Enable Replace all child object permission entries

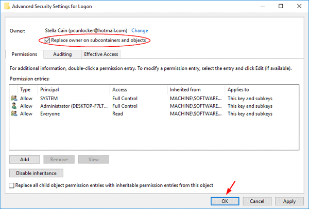click(12, 185)
